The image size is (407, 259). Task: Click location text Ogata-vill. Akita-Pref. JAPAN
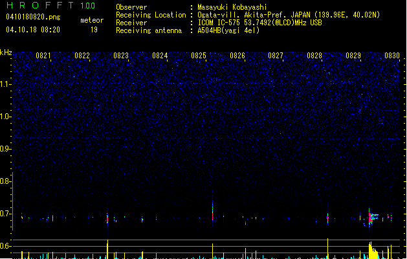coord(254,15)
